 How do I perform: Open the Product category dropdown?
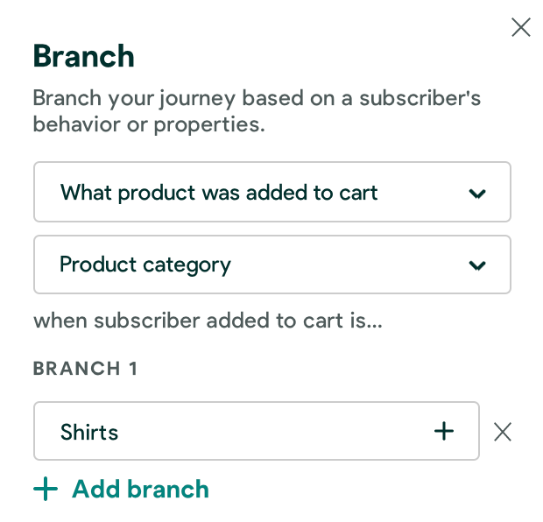271,265
